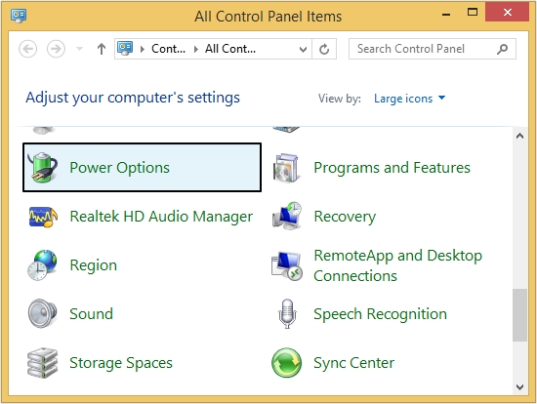The width and height of the screenshot is (537, 404).
Task: Click the scrollbar down arrow
Action: coord(519,386)
